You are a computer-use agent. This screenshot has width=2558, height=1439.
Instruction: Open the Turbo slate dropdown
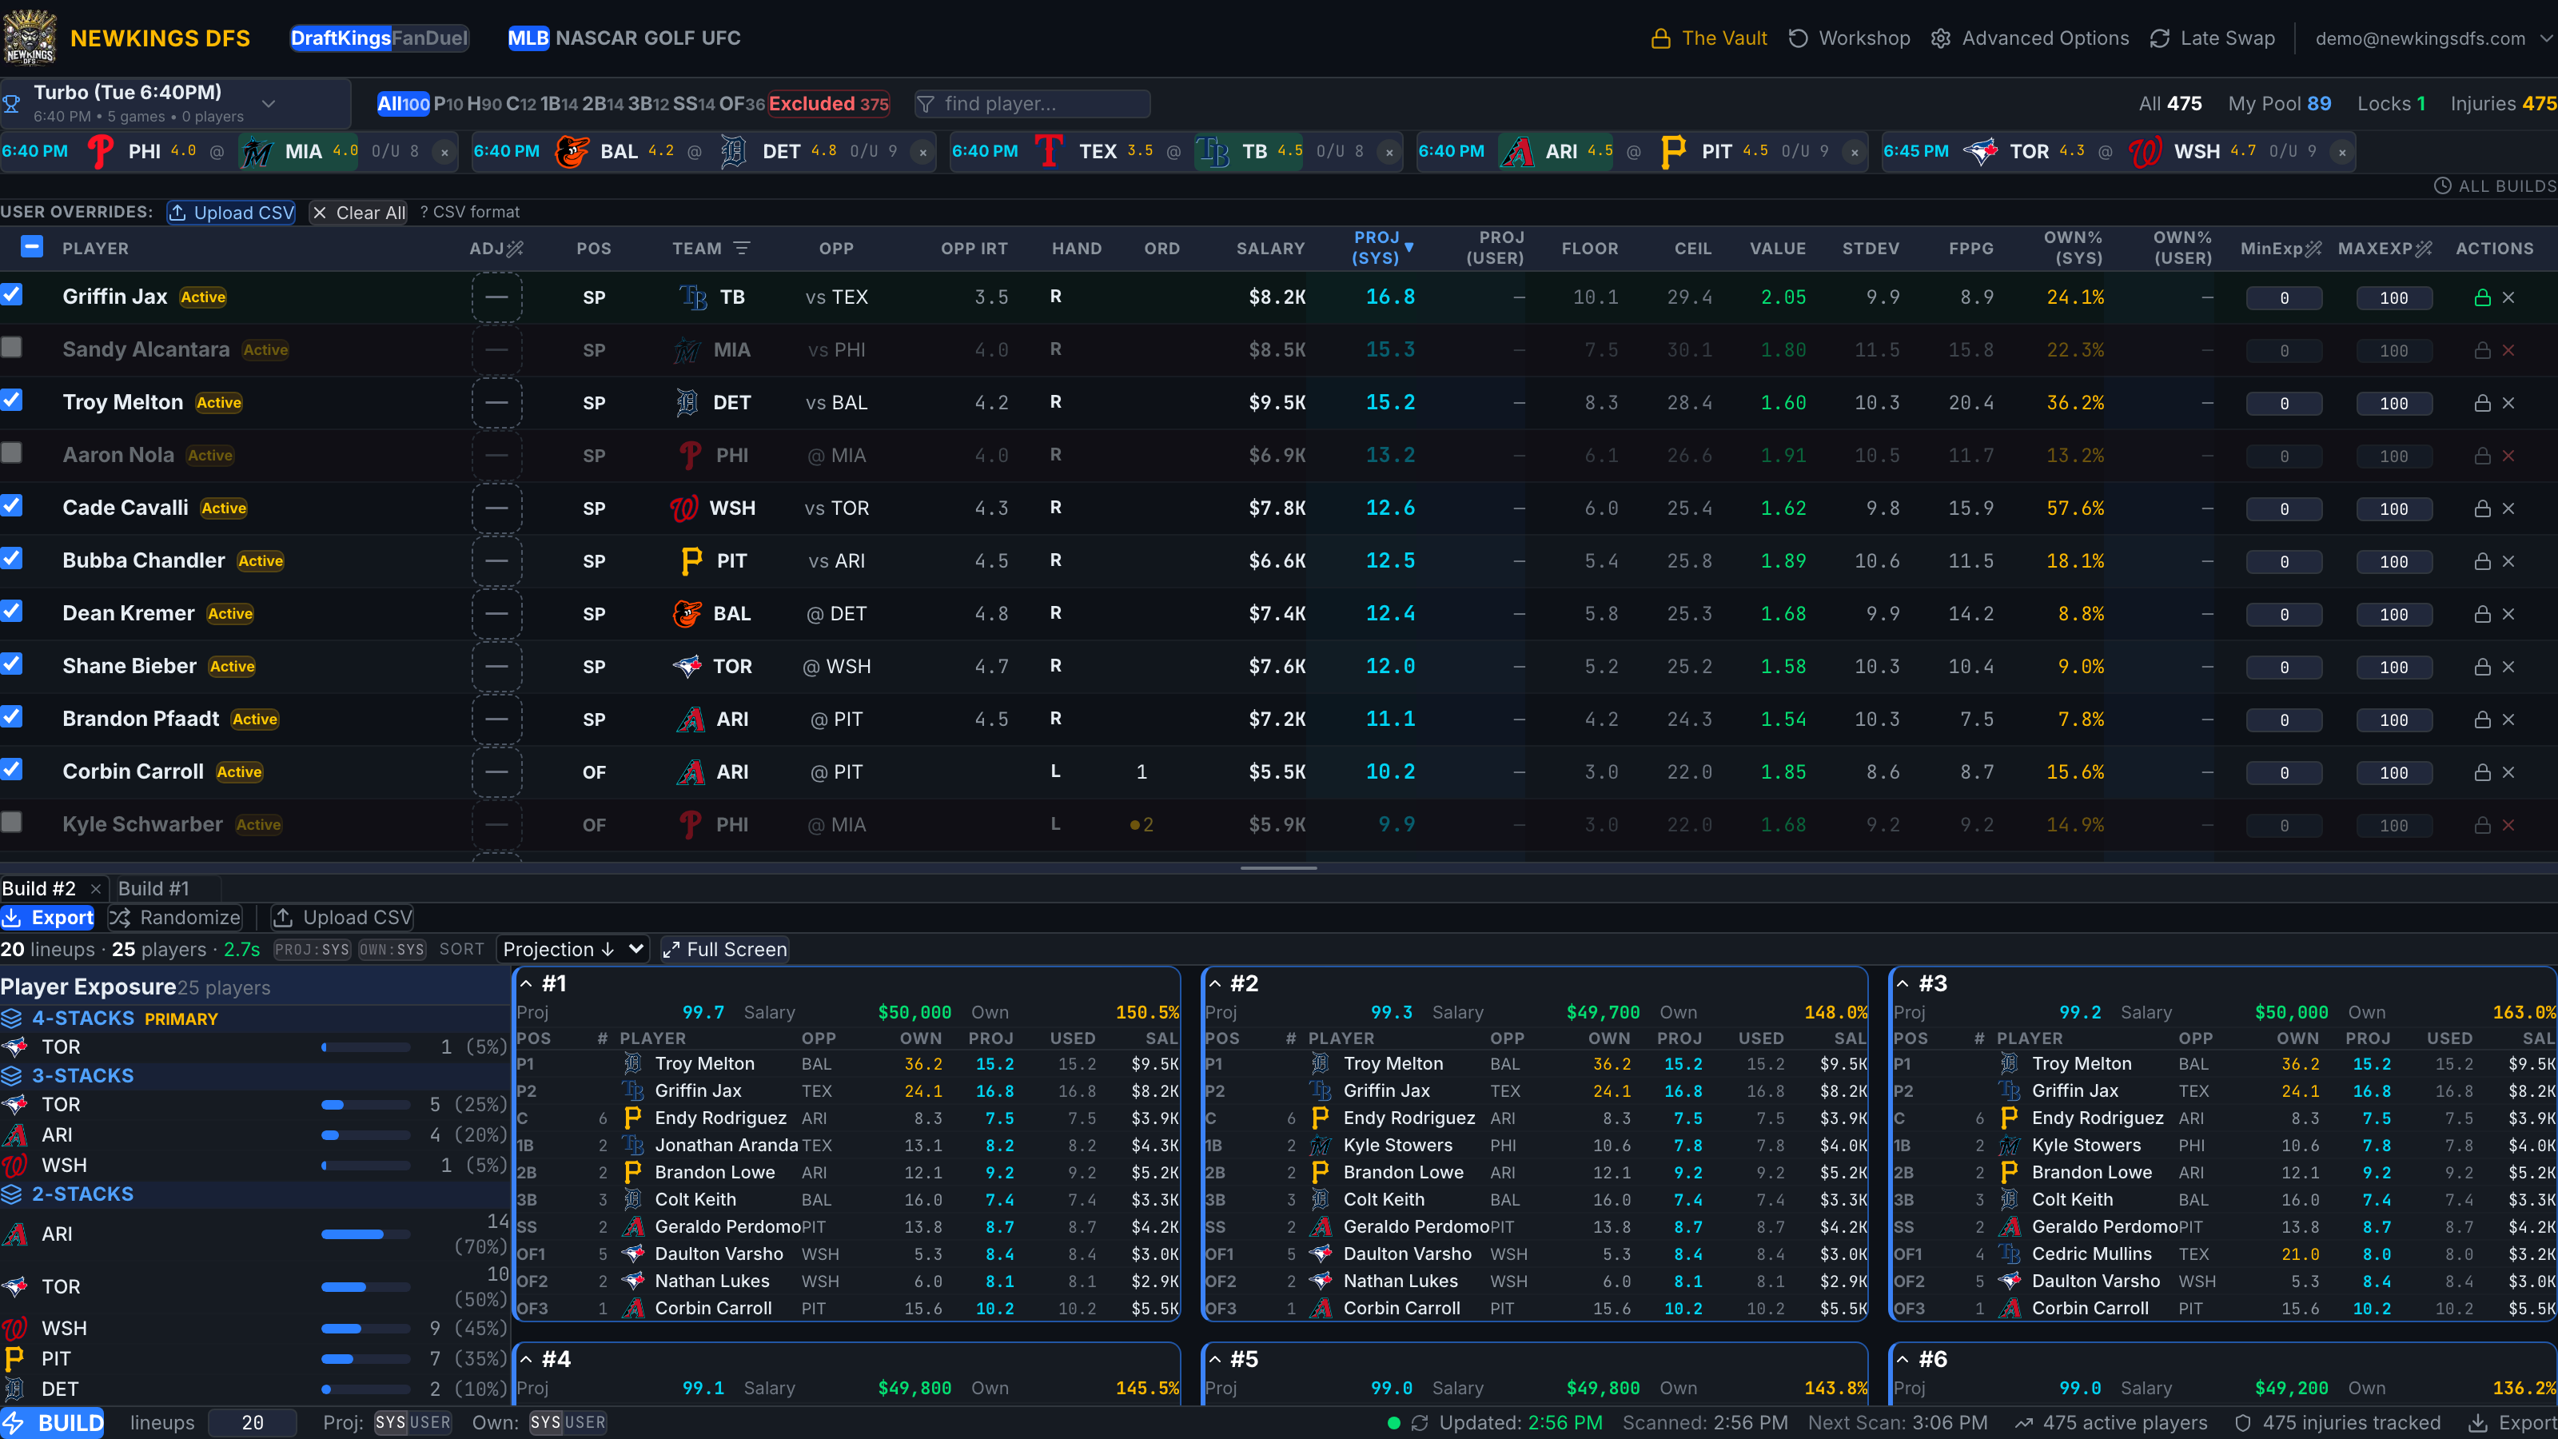click(x=176, y=103)
